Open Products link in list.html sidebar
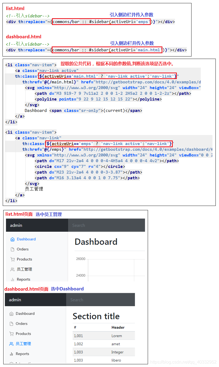The image size is (219, 367). [24, 259]
